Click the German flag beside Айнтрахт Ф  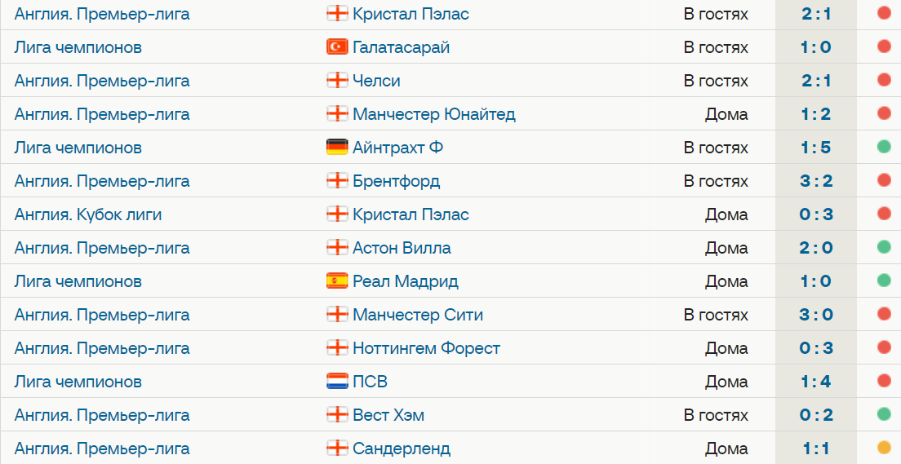click(336, 148)
